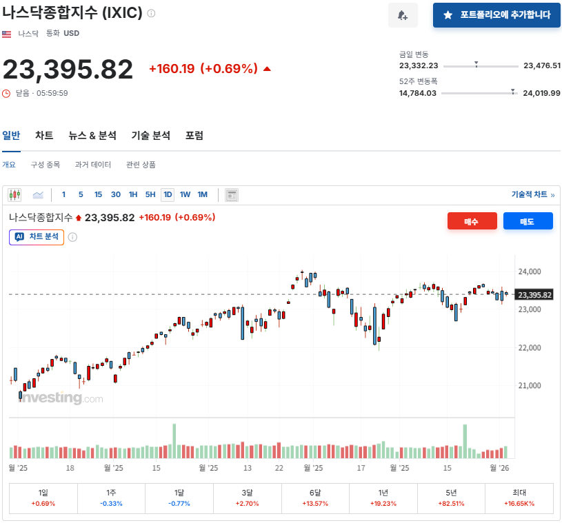This screenshot has height=523, width=562.
Task: Set chart interval to 15 minutes
Action: (x=98, y=194)
